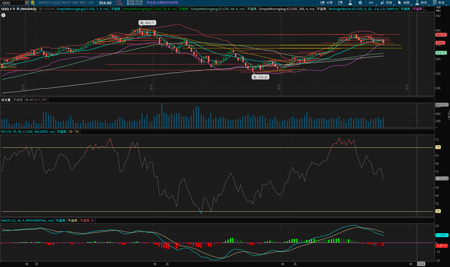Open the QQQ symbol dropdown arrow

[27, 3]
